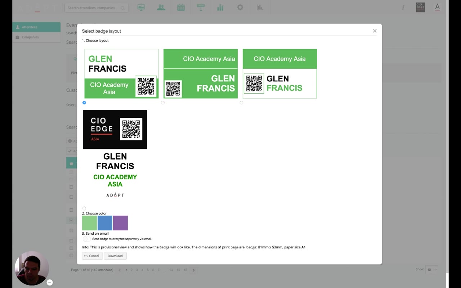Open the settings gear icon
This screenshot has height=288, width=461.
(x=240, y=7)
